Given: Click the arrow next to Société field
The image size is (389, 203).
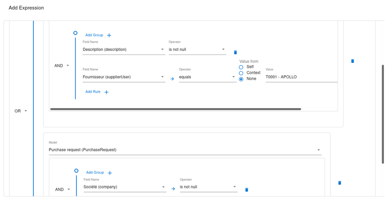Looking at the screenshot, I should 173,189.
